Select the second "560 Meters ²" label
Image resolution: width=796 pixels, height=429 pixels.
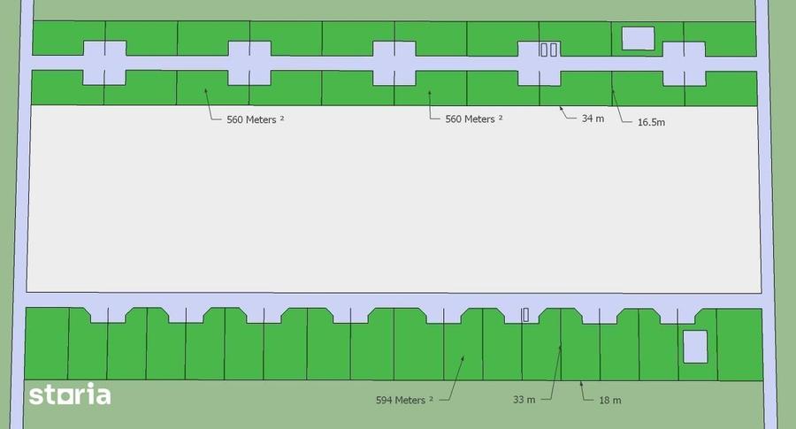474,119
